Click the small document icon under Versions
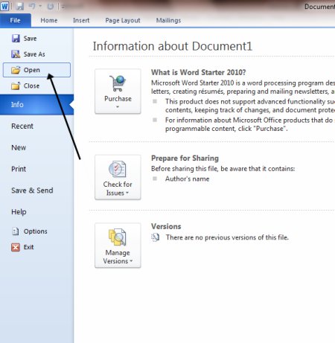The height and width of the screenshot is (343, 335). 156,237
